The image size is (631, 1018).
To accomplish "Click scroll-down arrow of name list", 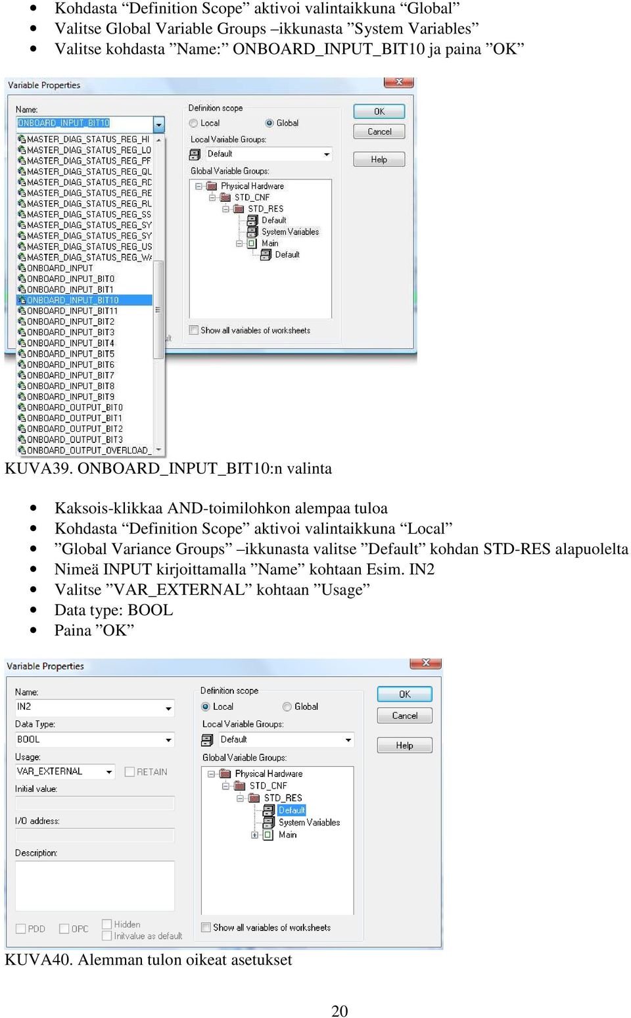I will click(158, 450).
